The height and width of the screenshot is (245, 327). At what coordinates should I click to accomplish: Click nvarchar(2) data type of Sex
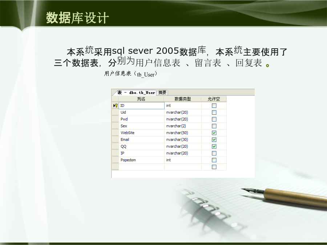point(183,126)
